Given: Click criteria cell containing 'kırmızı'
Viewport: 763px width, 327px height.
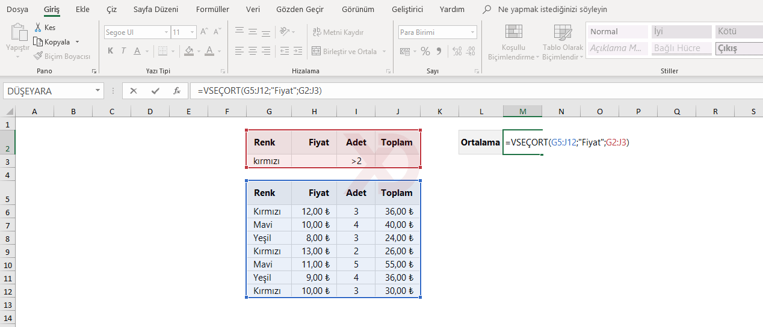Looking at the screenshot, I should (x=269, y=161).
